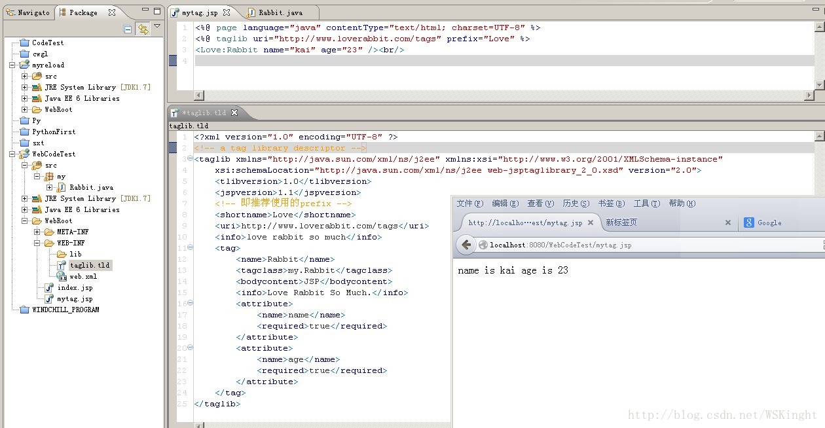Collapse WebRoot folder under WebCodeTest
This screenshot has width=825, height=428.
[x=25, y=221]
